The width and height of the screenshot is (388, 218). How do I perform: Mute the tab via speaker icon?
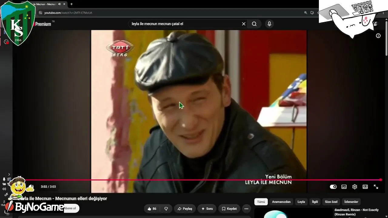[x=59, y=4]
